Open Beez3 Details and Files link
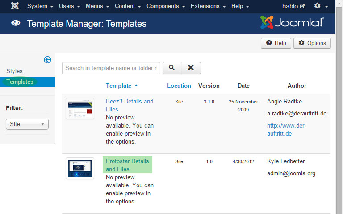This screenshot has height=214, width=343. tap(130, 105)
